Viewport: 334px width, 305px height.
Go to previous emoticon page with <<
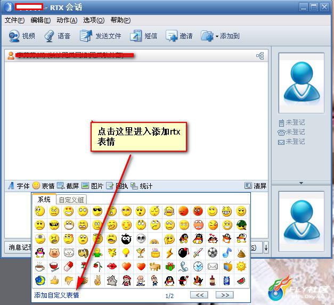coord(199,295)
